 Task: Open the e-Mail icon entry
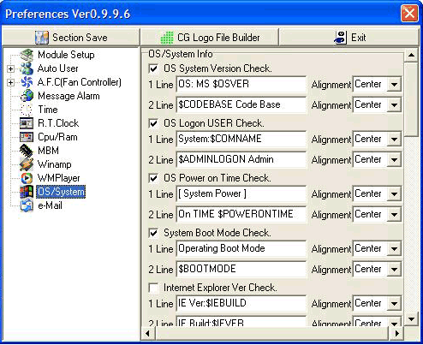coord(27,205)
